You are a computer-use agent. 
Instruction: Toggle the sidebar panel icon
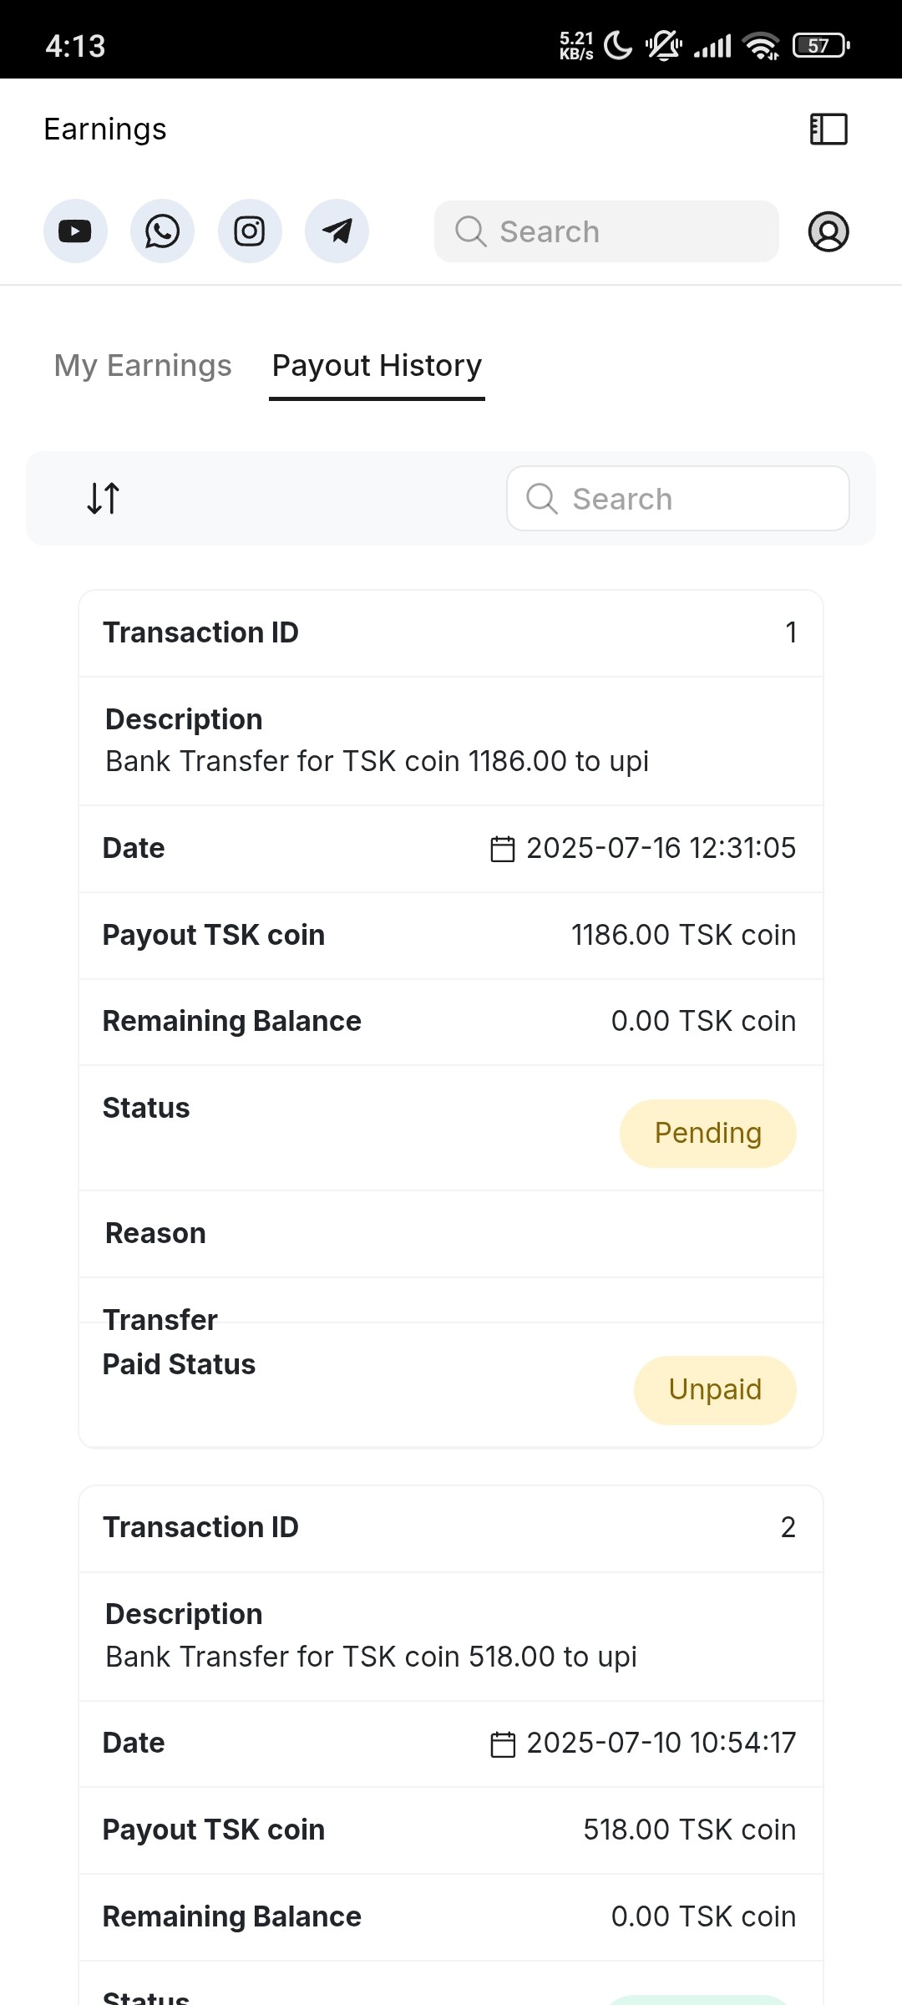[x=829, y=129]
